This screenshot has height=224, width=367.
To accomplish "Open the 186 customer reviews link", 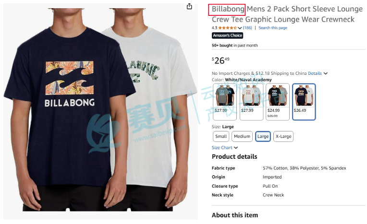I will pyautogui.click(x=247, y=28).
